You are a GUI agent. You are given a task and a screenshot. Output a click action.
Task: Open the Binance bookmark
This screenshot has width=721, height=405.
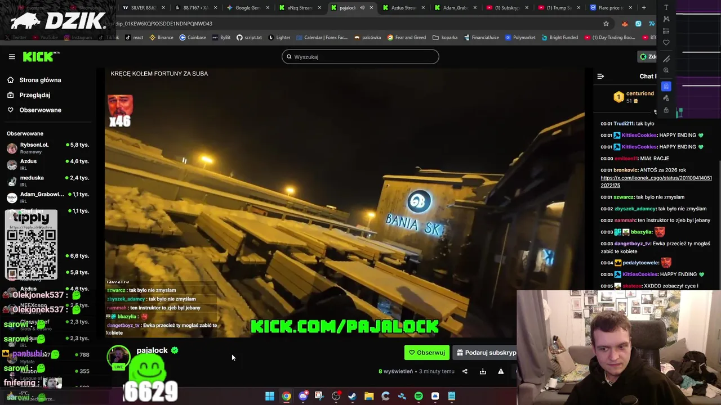[x=161, y=38]
